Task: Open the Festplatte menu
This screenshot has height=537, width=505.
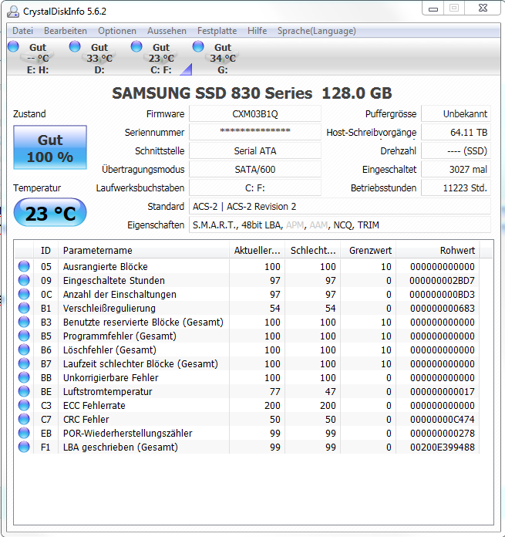Action: click(x=217, y=31)
